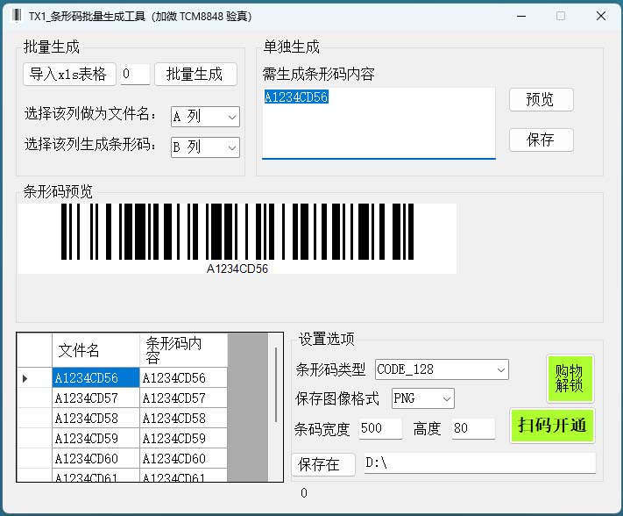Screen dimensions: 623x516
Task: Click the 条码宽度 field showing 500
Action: tap(379, 428)
